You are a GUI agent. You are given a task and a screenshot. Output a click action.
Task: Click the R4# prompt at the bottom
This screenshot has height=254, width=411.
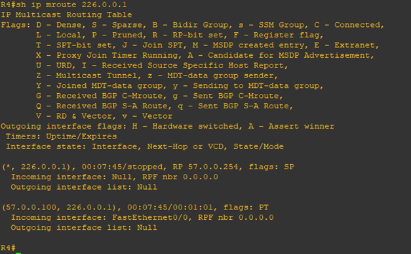(x=8, y=247)
